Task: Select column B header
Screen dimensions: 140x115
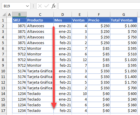Action: pos(20,14)
